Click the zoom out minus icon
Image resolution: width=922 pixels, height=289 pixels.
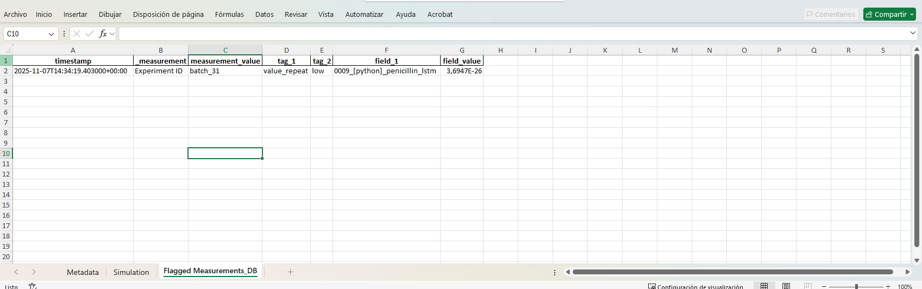tap(824, 286)
